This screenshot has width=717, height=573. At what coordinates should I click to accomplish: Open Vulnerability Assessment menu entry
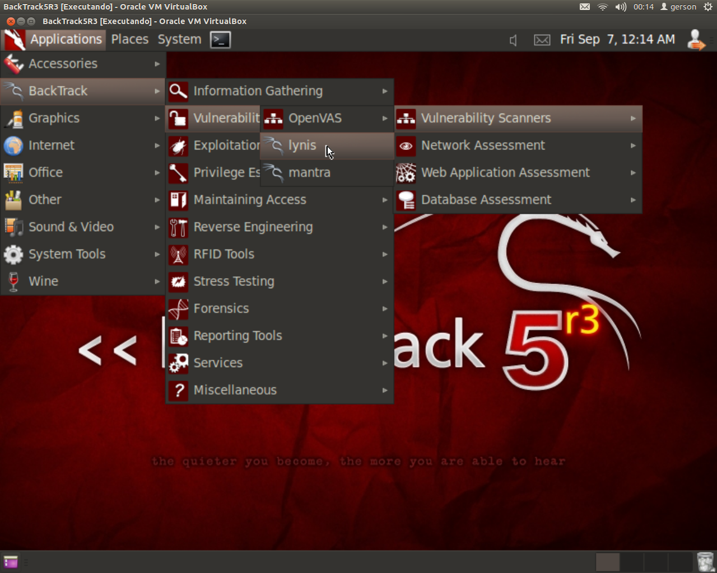click(x=214, y=118)
